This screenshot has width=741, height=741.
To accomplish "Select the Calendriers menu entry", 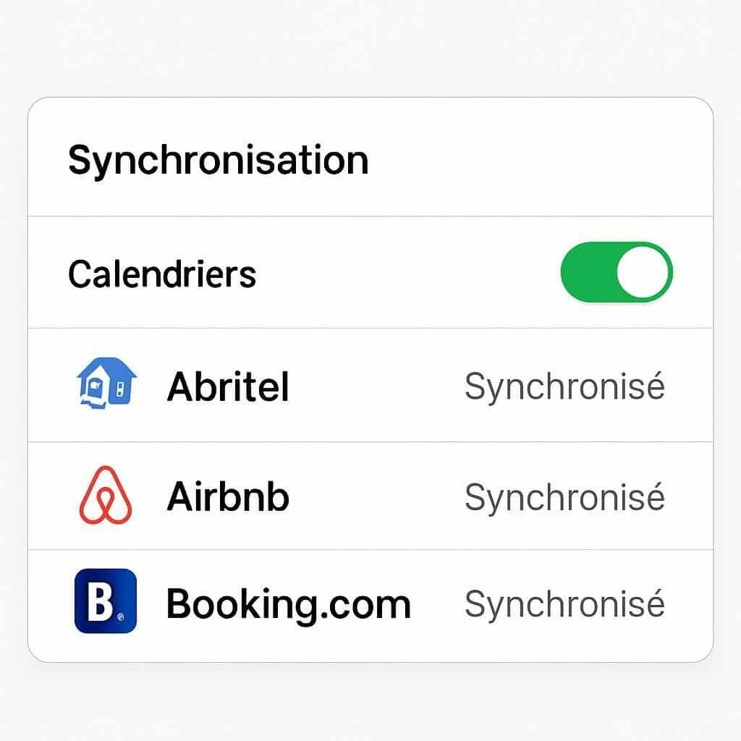I will pyautogui.click(x=161, y=274).
